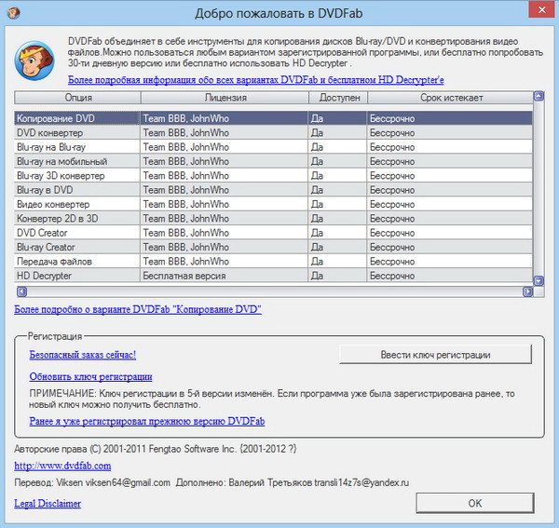Click the Лицензия column header
Screen dimensions: 559x528
point(224,97)
